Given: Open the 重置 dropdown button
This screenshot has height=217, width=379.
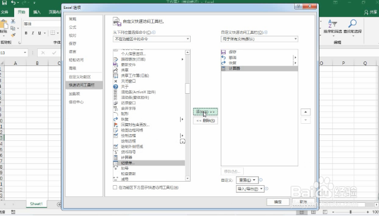Looking at the screenshot, I should [x=247, y=180].
